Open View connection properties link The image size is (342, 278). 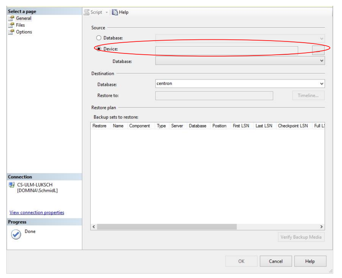coord(37,213)
